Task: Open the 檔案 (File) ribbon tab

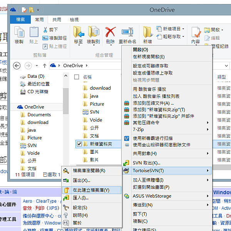Action: (x=20, y=20)
